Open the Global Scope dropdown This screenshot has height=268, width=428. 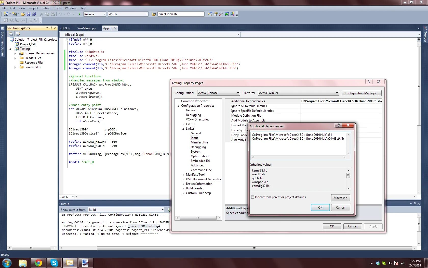pos(150,35)
